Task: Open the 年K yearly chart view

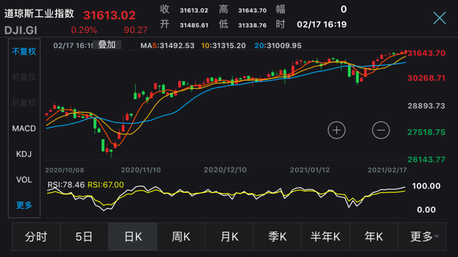Action: point(373,237)
